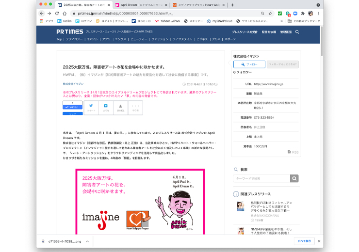Open the Yahoo! JAPAN bookmark
359x252 pixels.
167,21
